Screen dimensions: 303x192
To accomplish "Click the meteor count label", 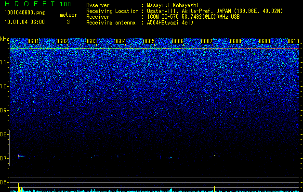I will pyautogui.click(x=68, y=15).
